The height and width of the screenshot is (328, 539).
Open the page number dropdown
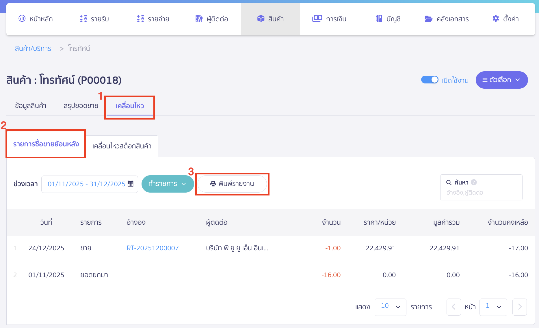[493, 307]
